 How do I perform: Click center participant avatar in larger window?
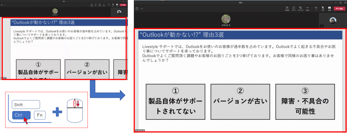point(226,19)
